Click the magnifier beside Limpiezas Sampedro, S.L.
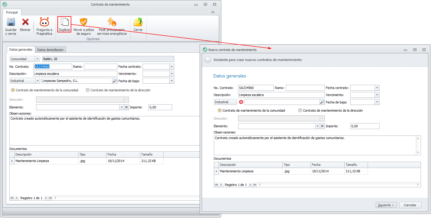Image resolution: width=431 pixels, height=218 pixels. point(114,81)
